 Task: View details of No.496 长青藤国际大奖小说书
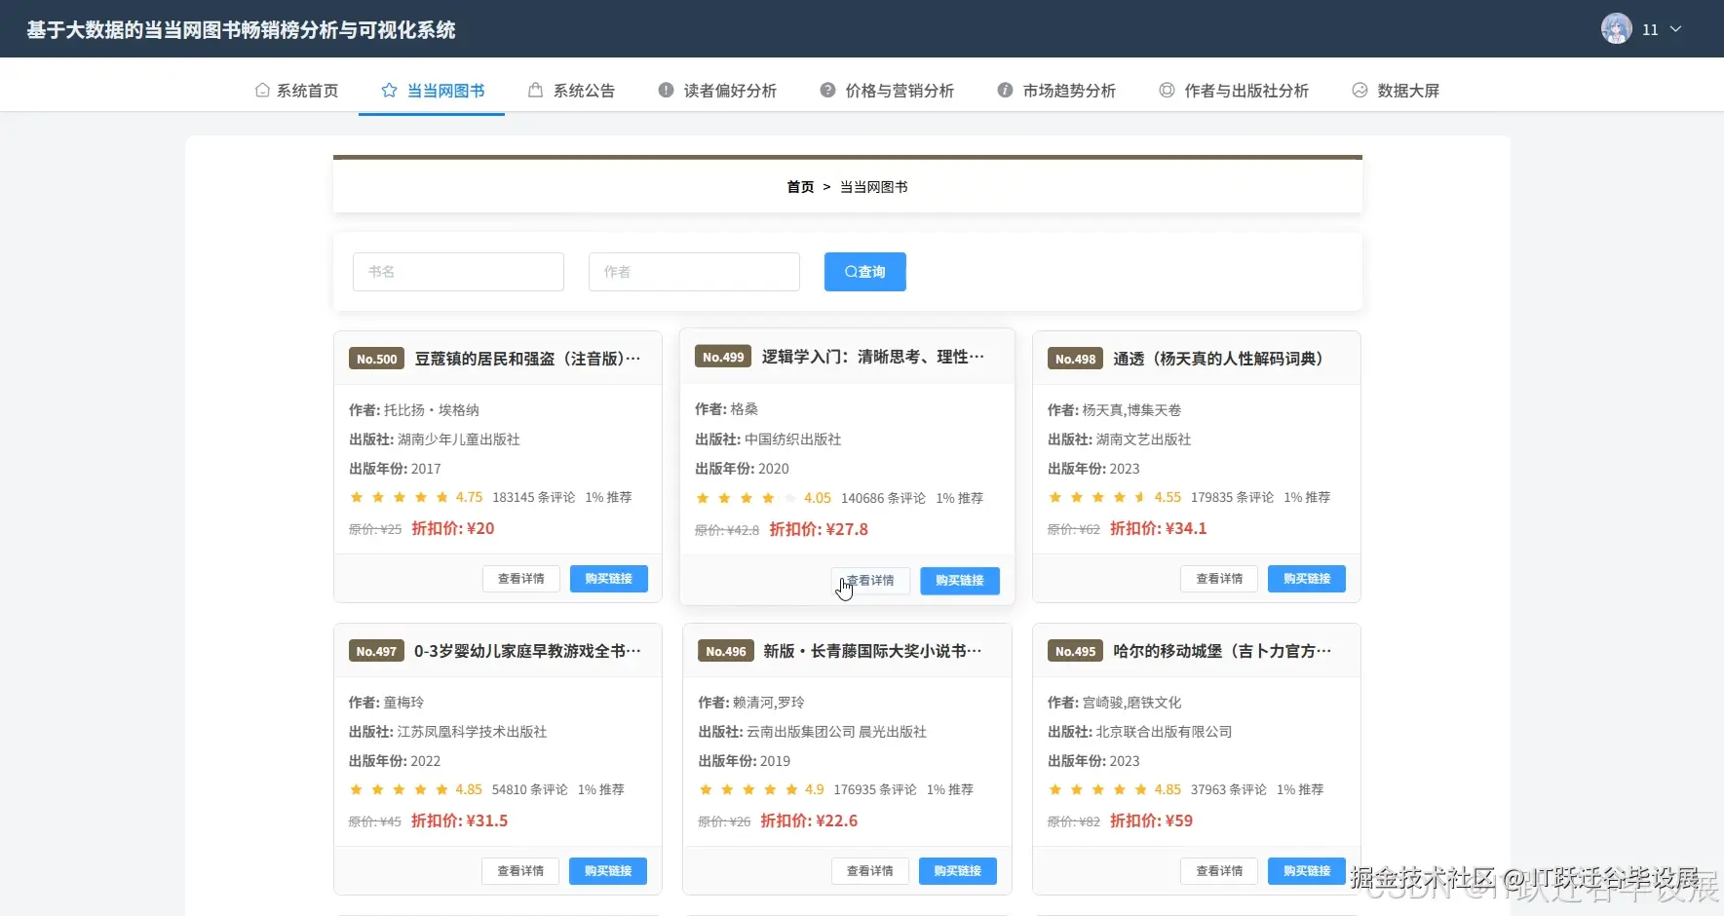[870, 871]
